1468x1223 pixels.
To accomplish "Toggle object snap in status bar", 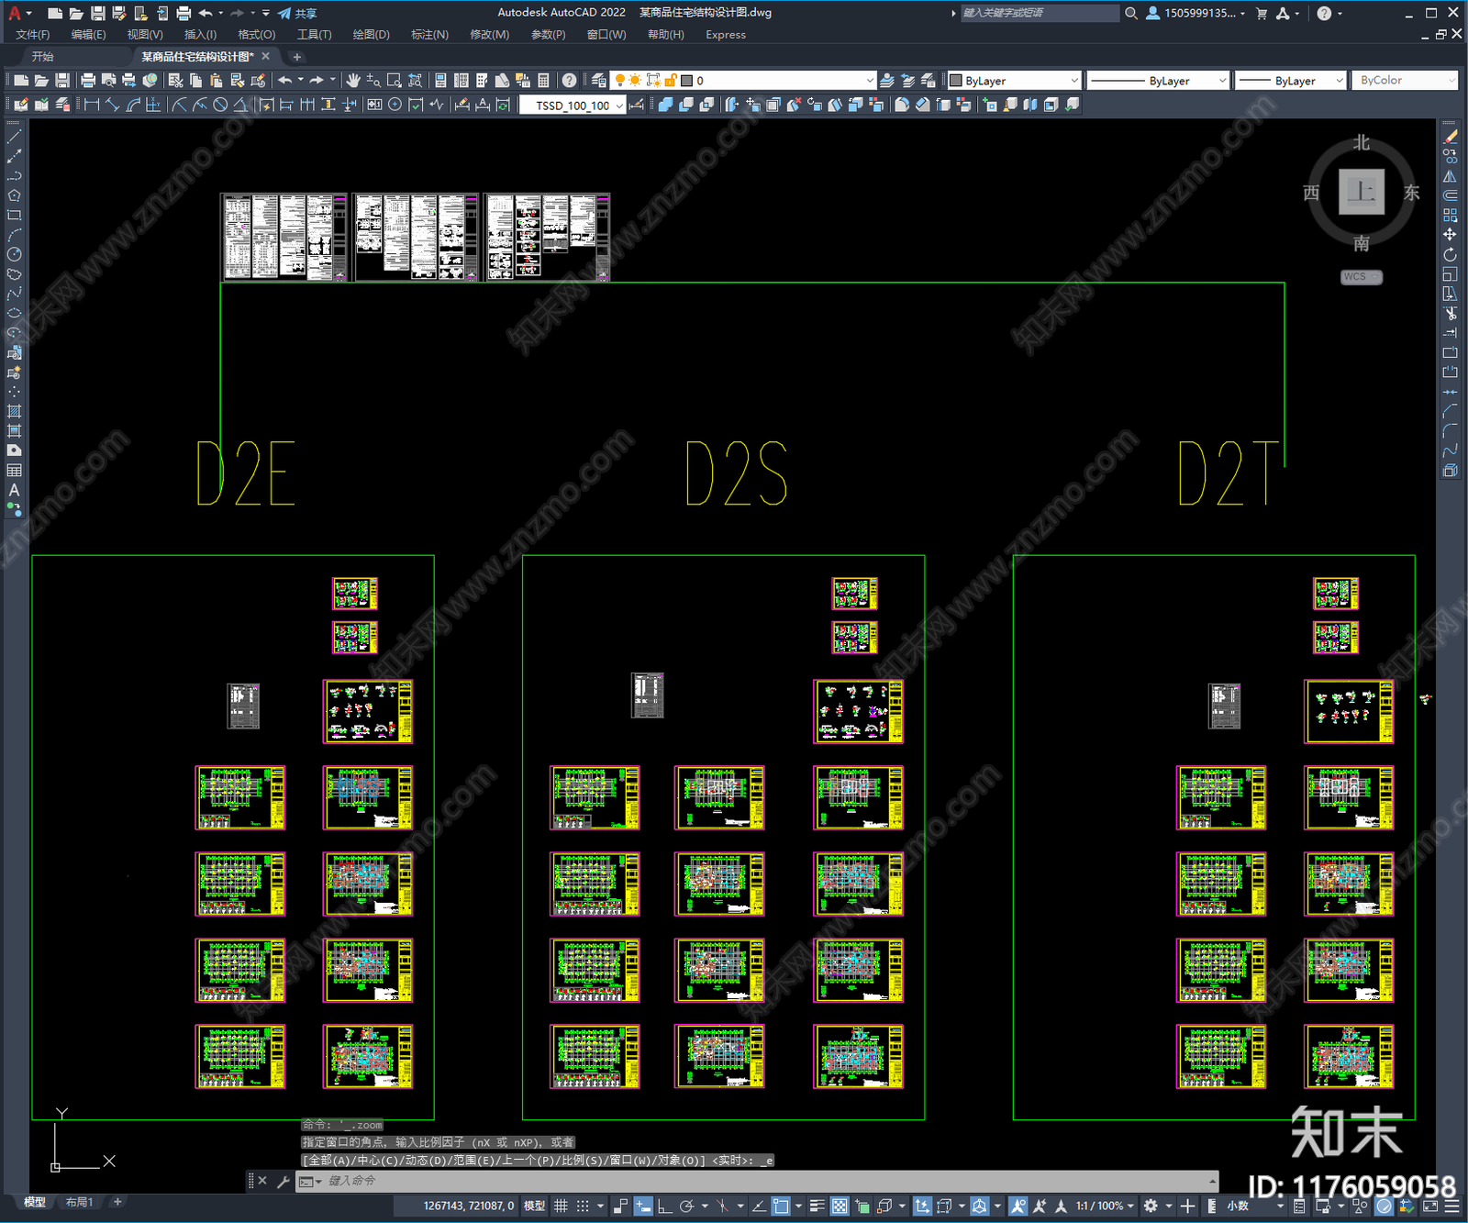I will tap(781, 1206).
